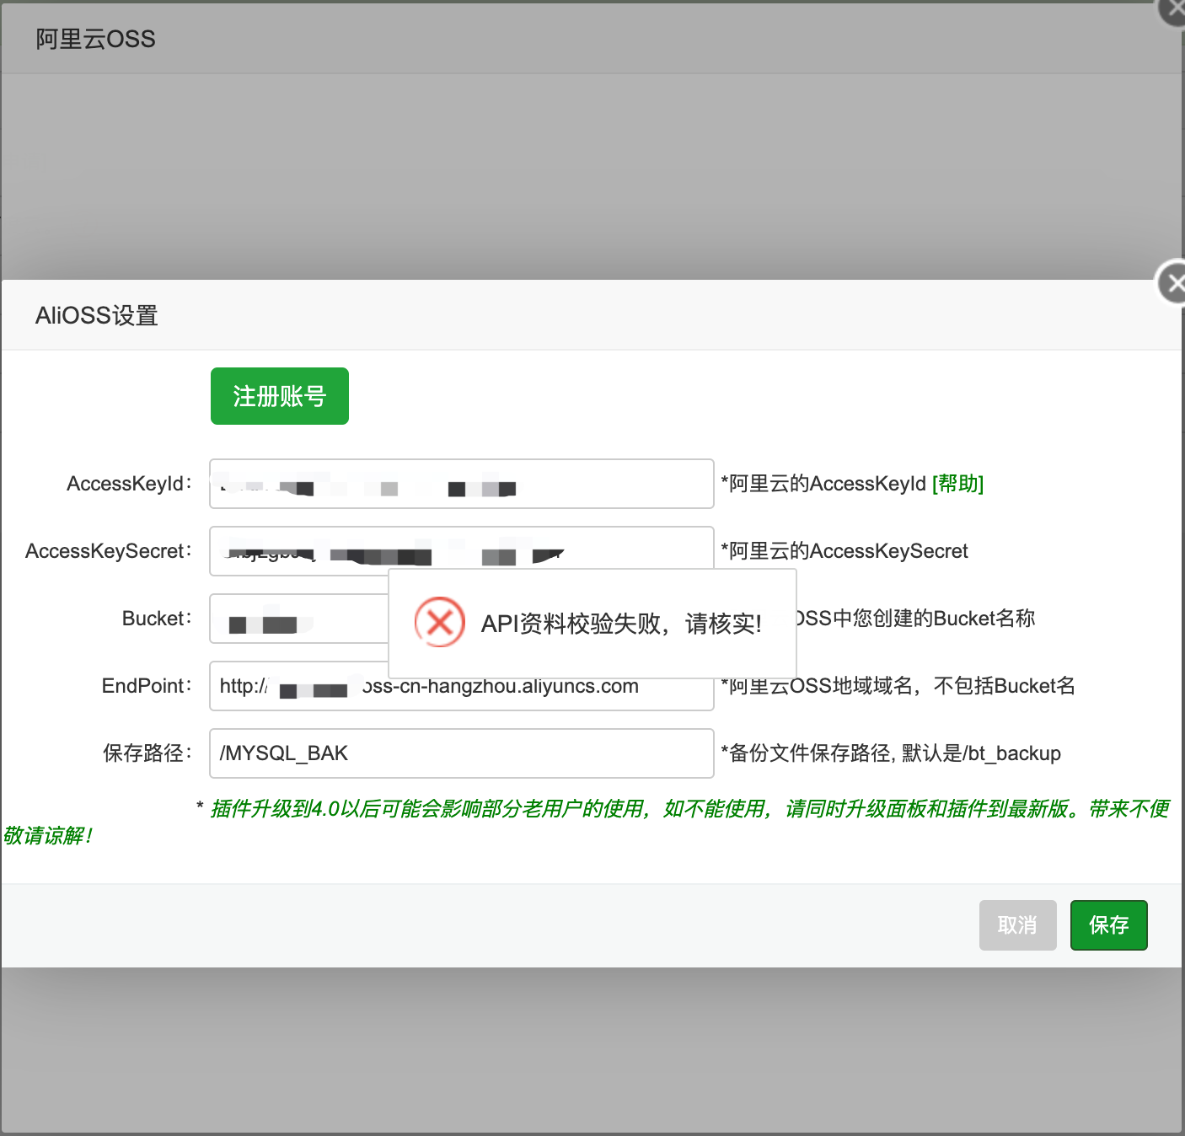The height and width of the screenshot is (1136, 1185).
Task: Open the [帮助] help link
Action: click(x=957, y=484)
